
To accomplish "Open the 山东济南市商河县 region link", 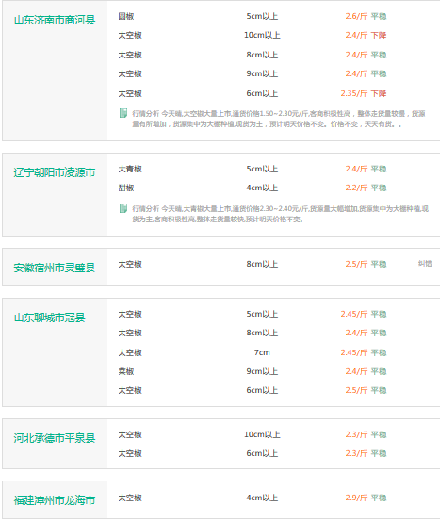I will (55, 20).
